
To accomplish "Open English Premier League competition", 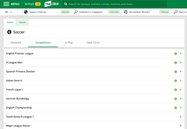I will 94,53.
